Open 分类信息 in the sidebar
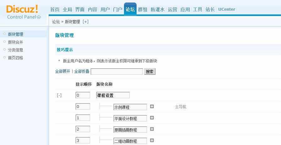281x145 pixels. pyautogui.click(x=16, y=50)
